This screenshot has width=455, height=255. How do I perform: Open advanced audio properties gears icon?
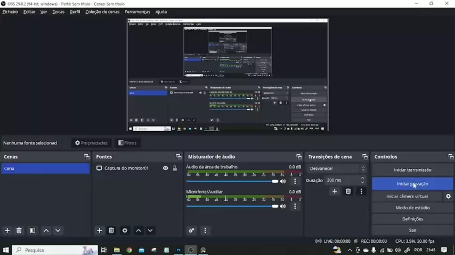192,231
